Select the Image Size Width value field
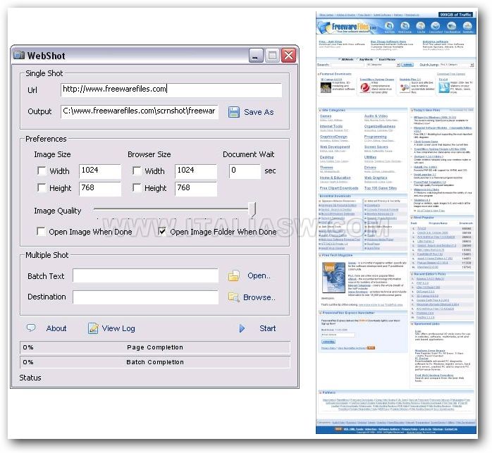This screenshot has width=492, height=453. coord(100,171)
